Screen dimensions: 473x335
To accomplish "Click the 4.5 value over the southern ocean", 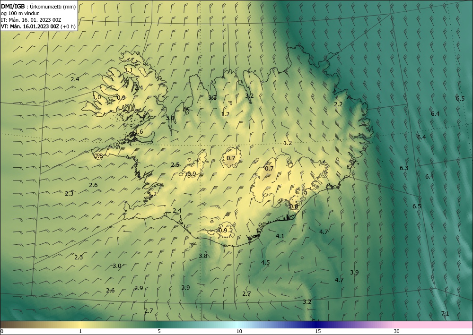I will (265, 263).
